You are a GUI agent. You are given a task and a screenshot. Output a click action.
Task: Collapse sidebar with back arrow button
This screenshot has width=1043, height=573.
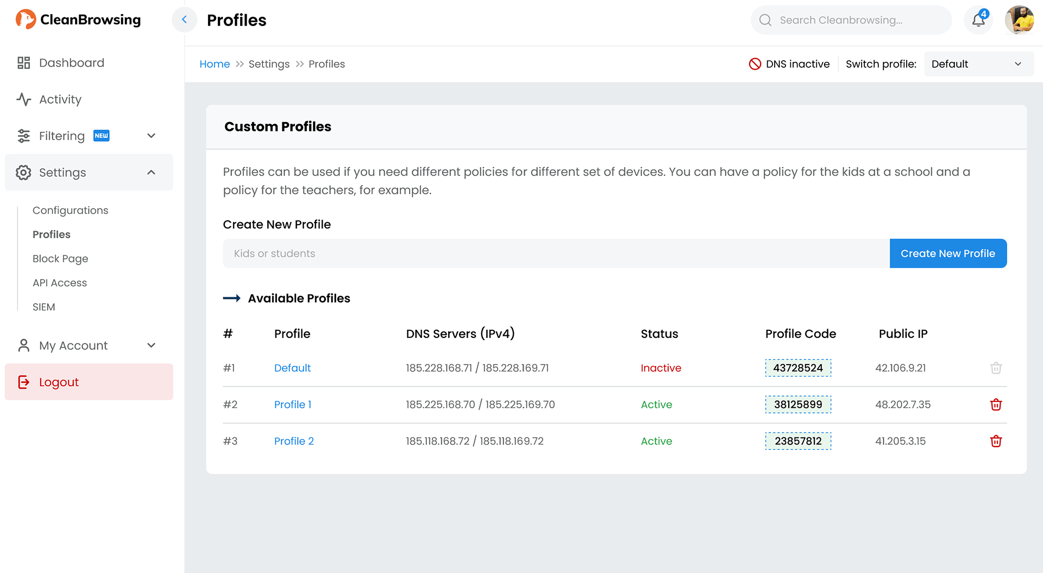coord(184,20)
